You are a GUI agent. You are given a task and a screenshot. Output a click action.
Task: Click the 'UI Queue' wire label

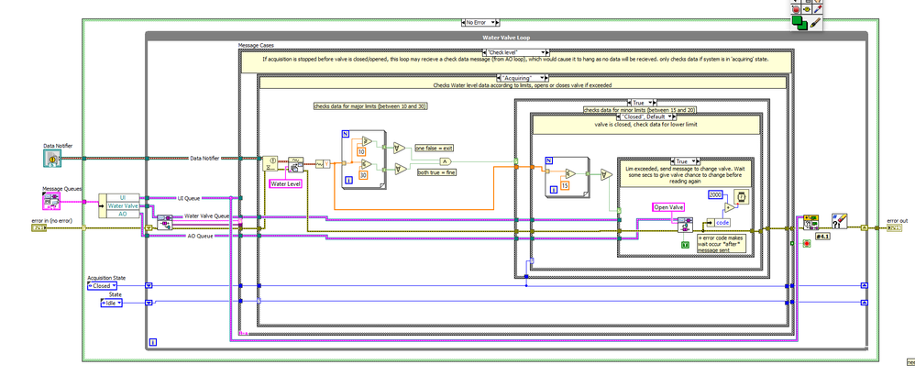point(188,198)
